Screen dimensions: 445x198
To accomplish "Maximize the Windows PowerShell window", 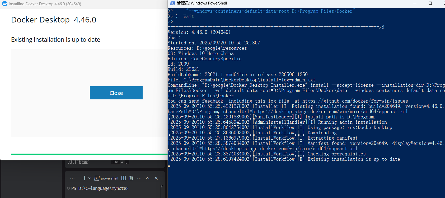I will [430, 3].
